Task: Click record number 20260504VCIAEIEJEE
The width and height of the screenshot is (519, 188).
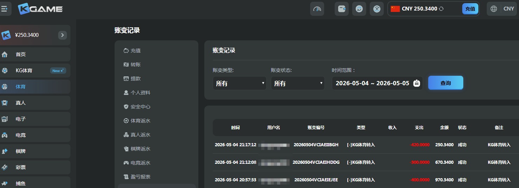Action: pyautogui.click(x=316, y=180)
